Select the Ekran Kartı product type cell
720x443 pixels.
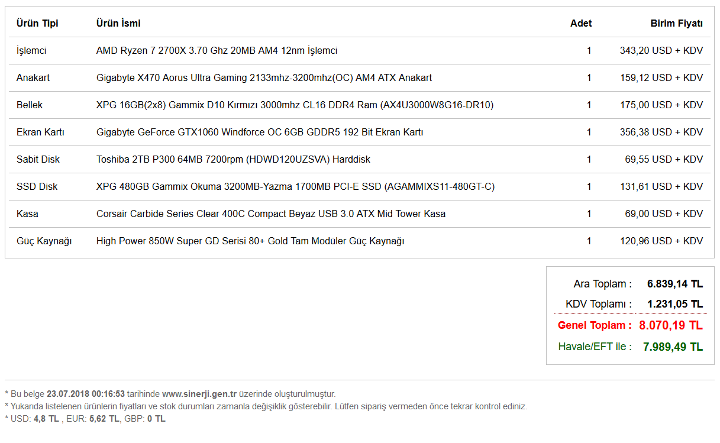(x=40, y=132)
